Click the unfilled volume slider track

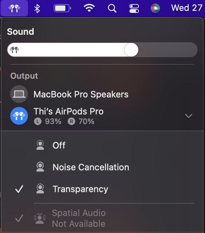168,50
